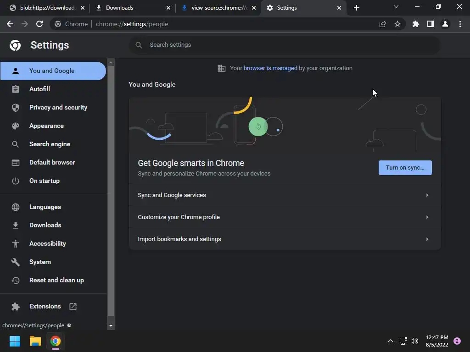
Task: Open the Extensions puzzle icon in toolbar
Action: pos(416,24)
